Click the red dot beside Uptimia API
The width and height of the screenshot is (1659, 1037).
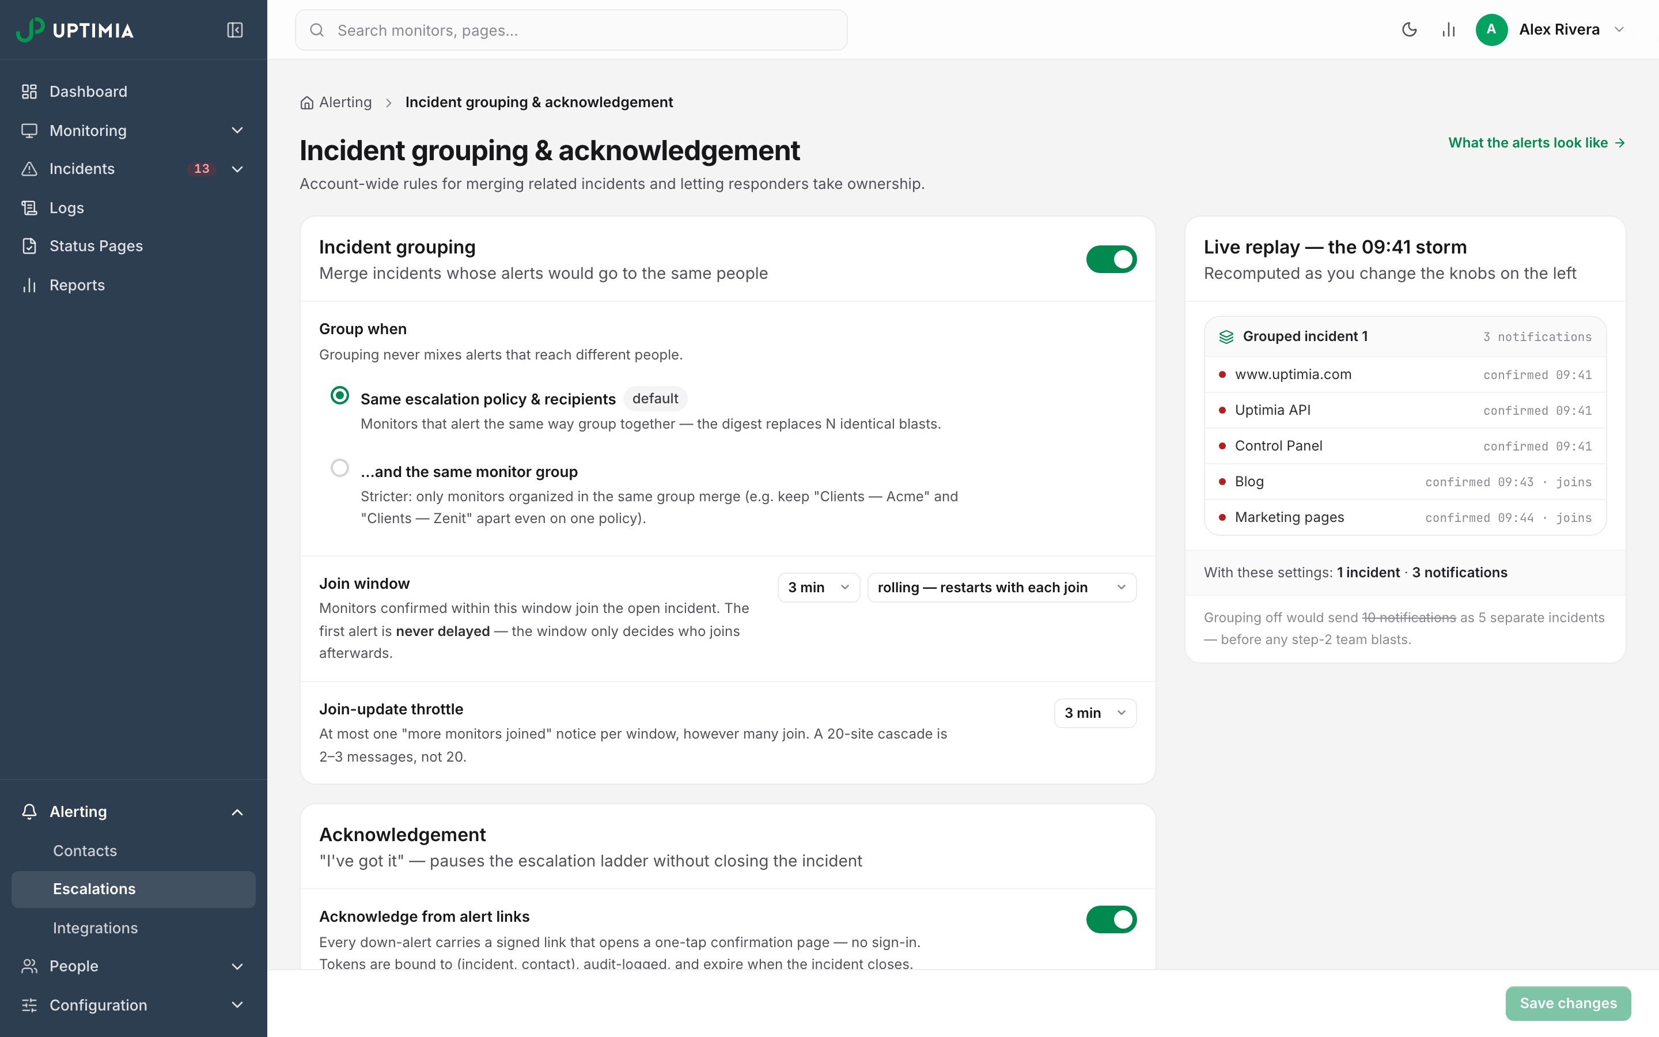pos(1222,410)
